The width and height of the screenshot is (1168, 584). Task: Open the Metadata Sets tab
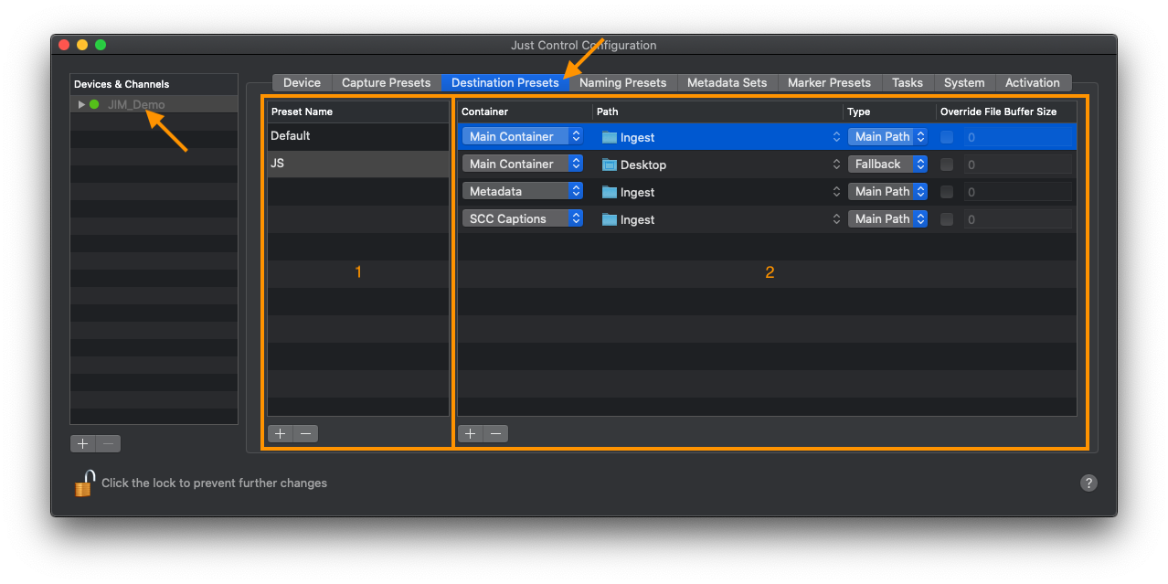point(727,82)
